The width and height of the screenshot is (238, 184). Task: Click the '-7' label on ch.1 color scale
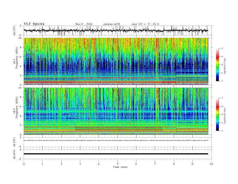coord(221,81)
